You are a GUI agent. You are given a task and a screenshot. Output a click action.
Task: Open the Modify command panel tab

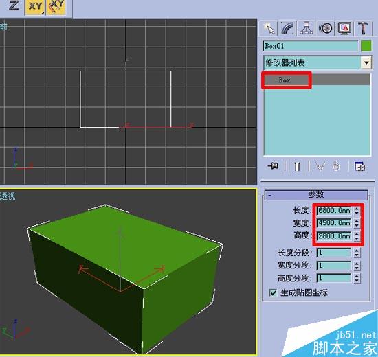click(287, 28)
